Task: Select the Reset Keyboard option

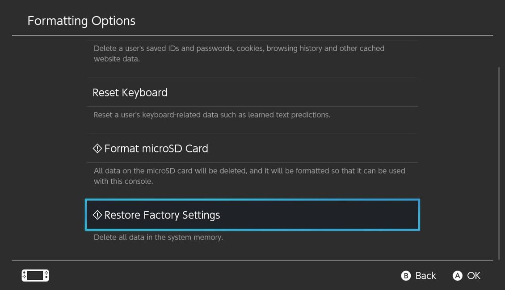Action: [130, 92]
